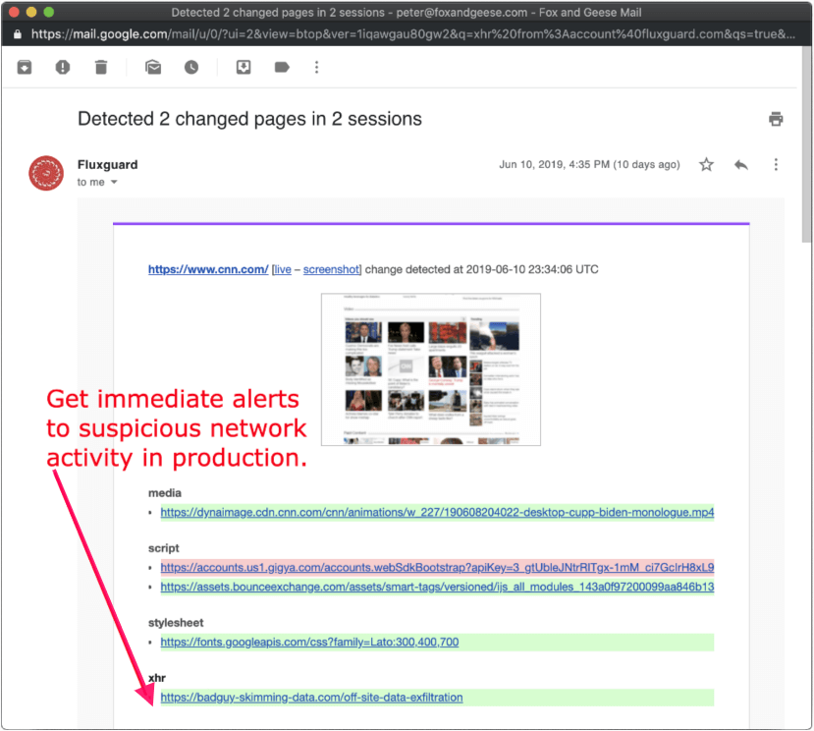The height and width of the screenshot is (731, 814).
Task: Open the dynaimage.cdn.cnn.com media link
Action: click(437, 512)
